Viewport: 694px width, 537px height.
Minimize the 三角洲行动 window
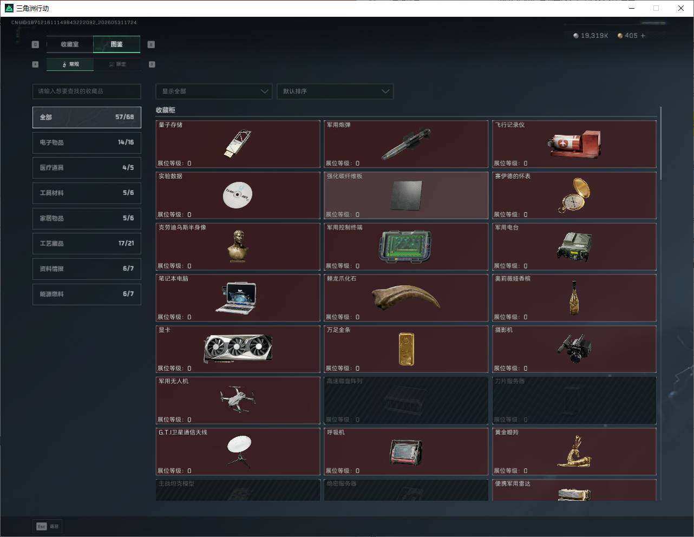631,8
